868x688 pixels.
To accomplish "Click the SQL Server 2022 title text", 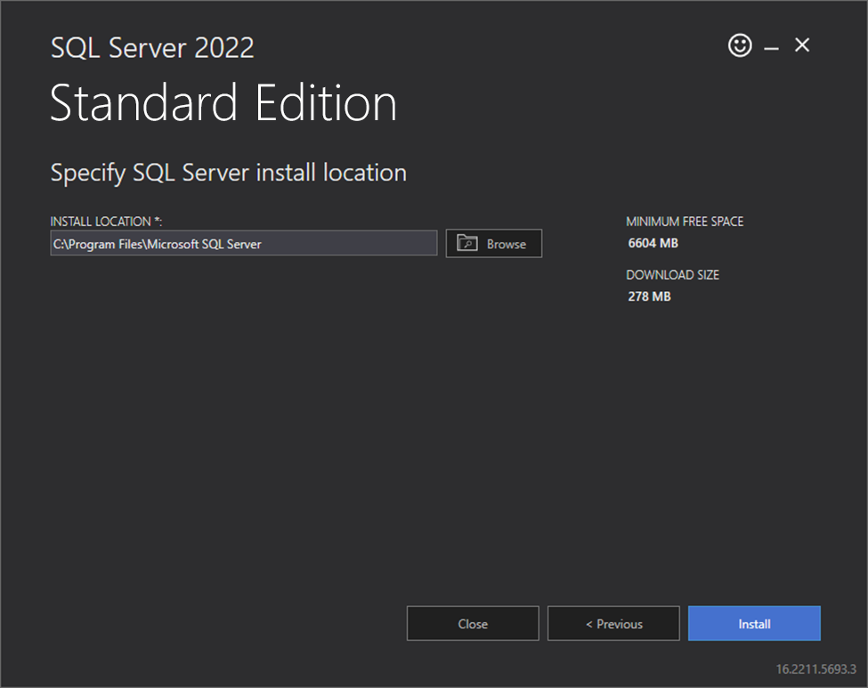I will [152, 48].
